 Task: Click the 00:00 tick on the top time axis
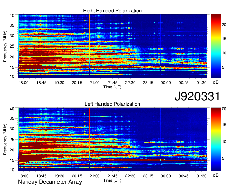166,83
